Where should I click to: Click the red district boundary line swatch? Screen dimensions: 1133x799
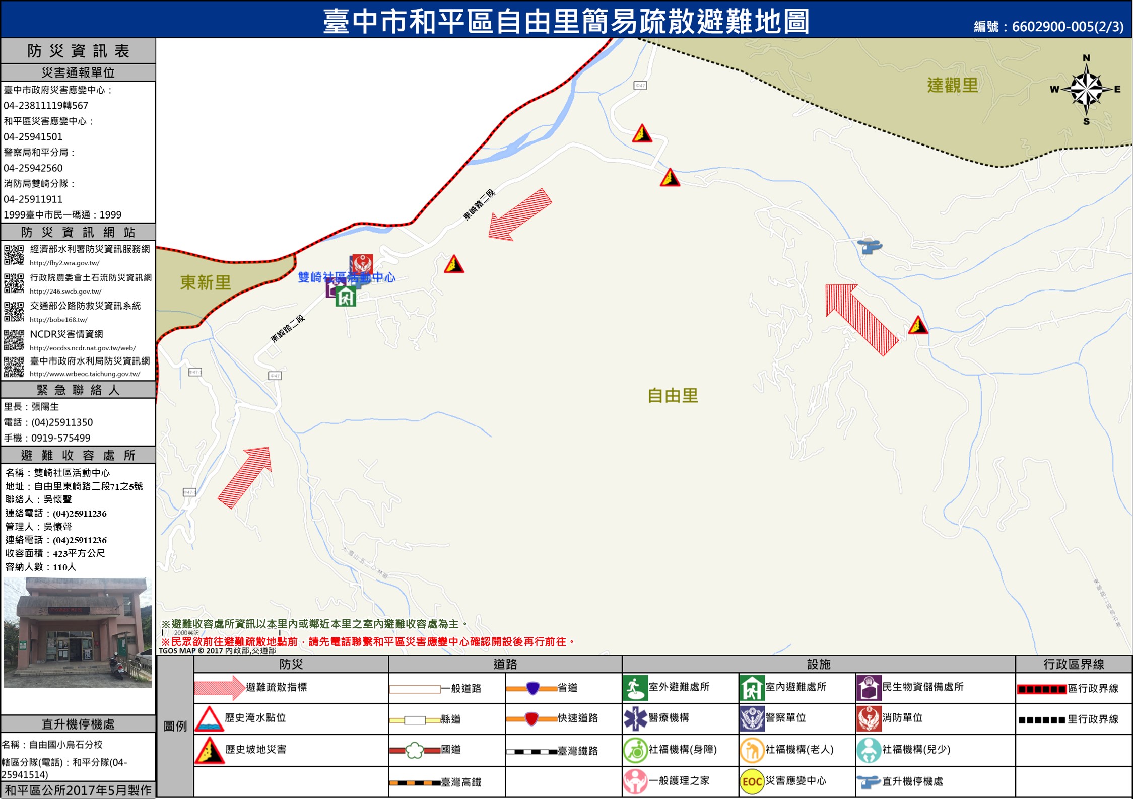(x=1041, y=689)
